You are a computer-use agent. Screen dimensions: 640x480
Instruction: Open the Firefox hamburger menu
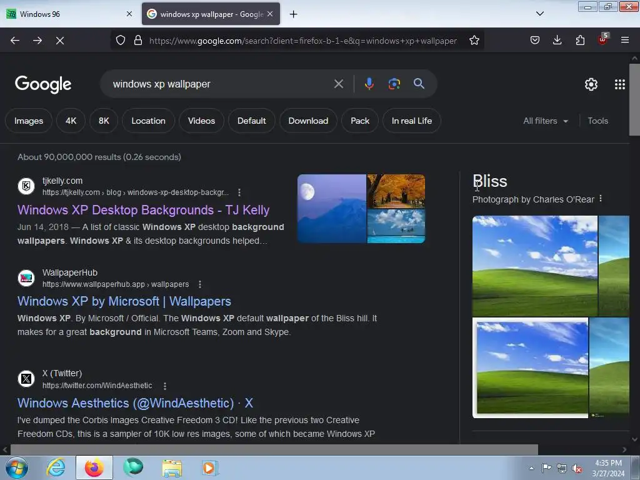pyautogui.click(x=625, y=40)
